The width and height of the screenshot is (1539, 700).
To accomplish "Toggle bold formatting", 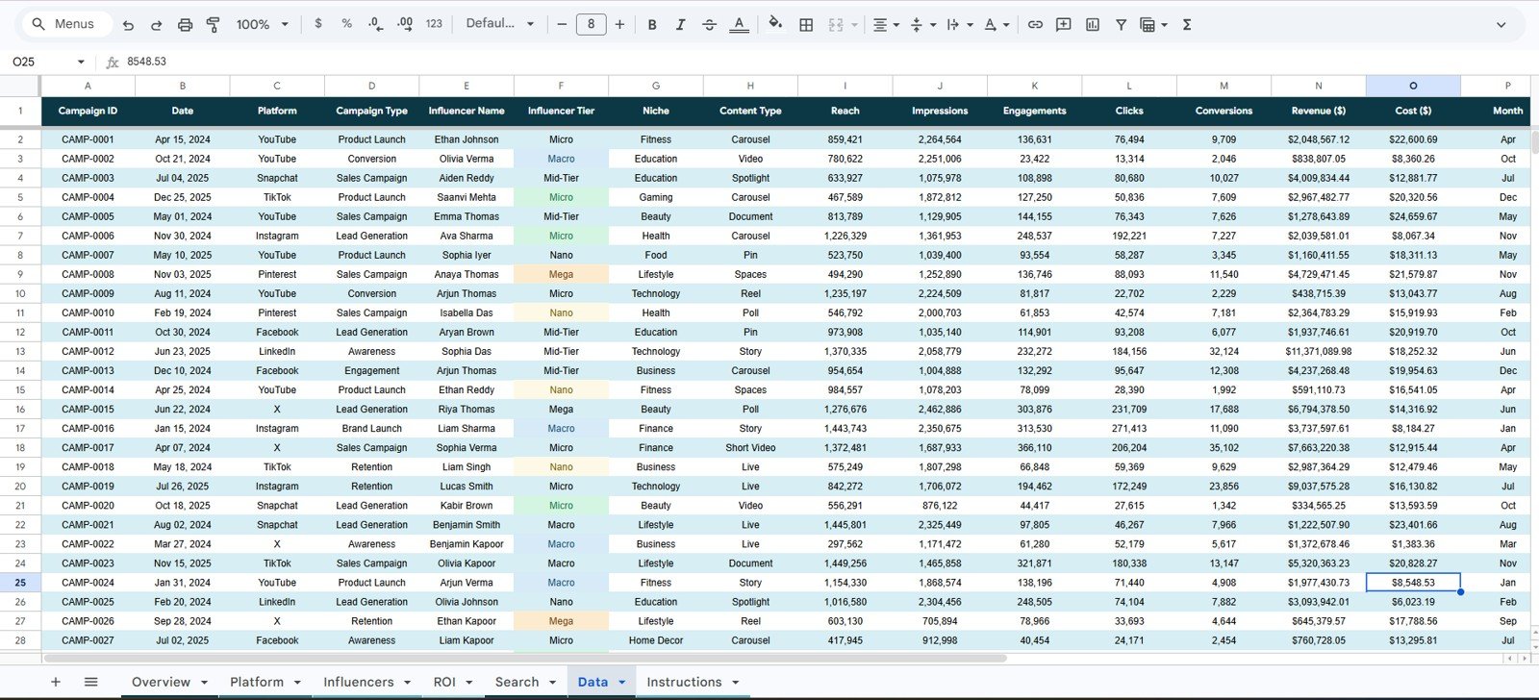I will point(652,25).
